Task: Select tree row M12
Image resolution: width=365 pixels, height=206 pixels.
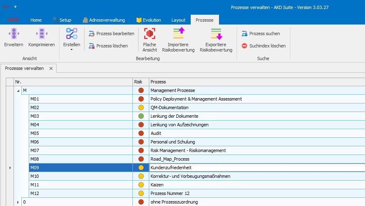Action: coord(81,193)
